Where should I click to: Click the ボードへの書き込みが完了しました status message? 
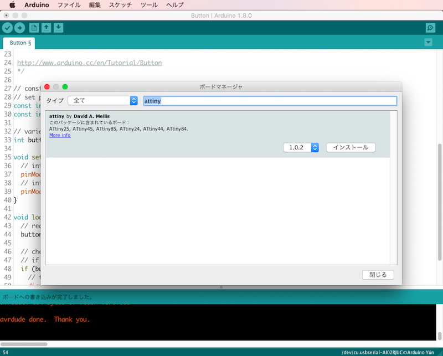coord(48,297)
